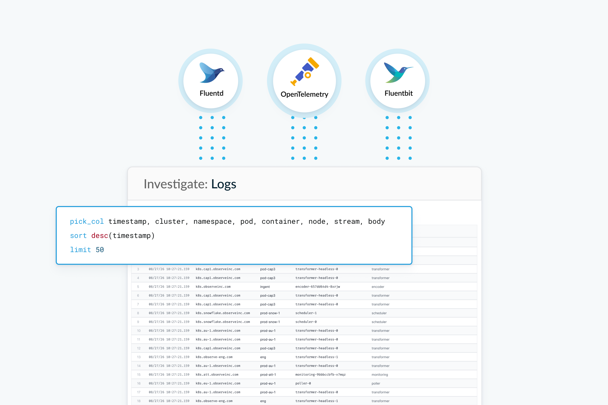Click encoder-657dd64d4-8xrjw pod cell

(x=318, y=287)
